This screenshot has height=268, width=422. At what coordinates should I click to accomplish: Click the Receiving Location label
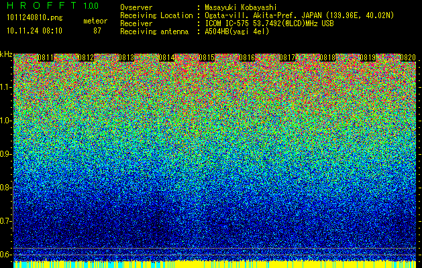coord(156,15)
